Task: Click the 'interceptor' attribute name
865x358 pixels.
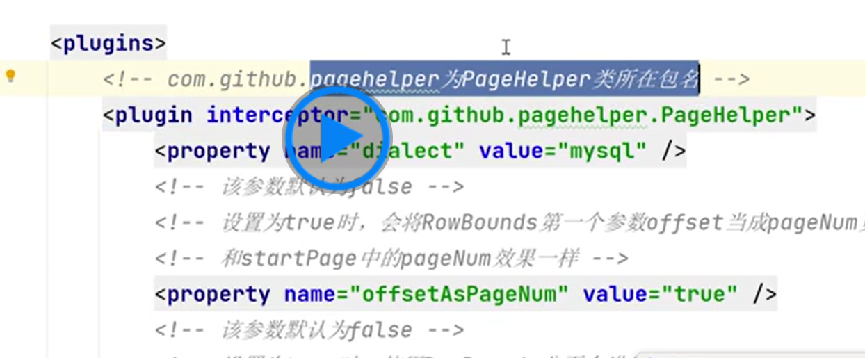Action: [x=277, y=115]
